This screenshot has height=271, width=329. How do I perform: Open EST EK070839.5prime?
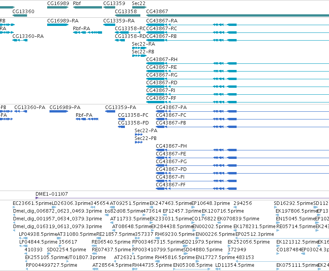238,219
